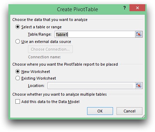
Task: Click the range selector icon beside Location field
Action: (139, 86)
